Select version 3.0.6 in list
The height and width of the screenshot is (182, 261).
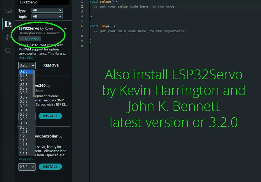(x=26, y=102)
